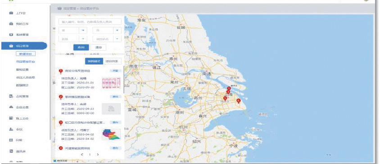Click the blue 查询 search button
Image resolution: width=380 pixels, height=164 pixels.
click(x=81, y=47)
